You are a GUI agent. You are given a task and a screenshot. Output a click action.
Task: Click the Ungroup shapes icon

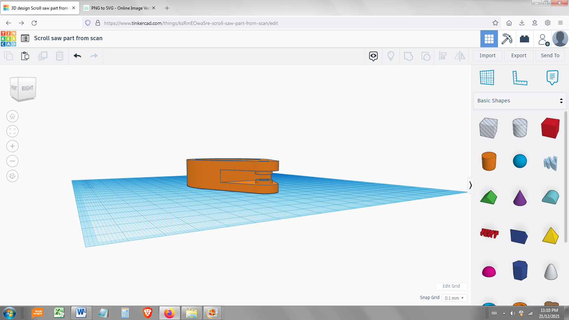426,56
